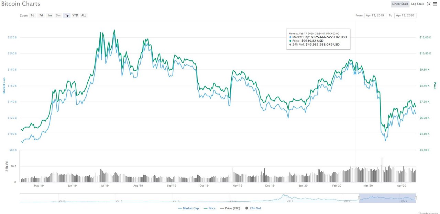The width and height of the screenshot is (440, 214).
Task: Show ALL historical data
Action: tap(83, 15)
